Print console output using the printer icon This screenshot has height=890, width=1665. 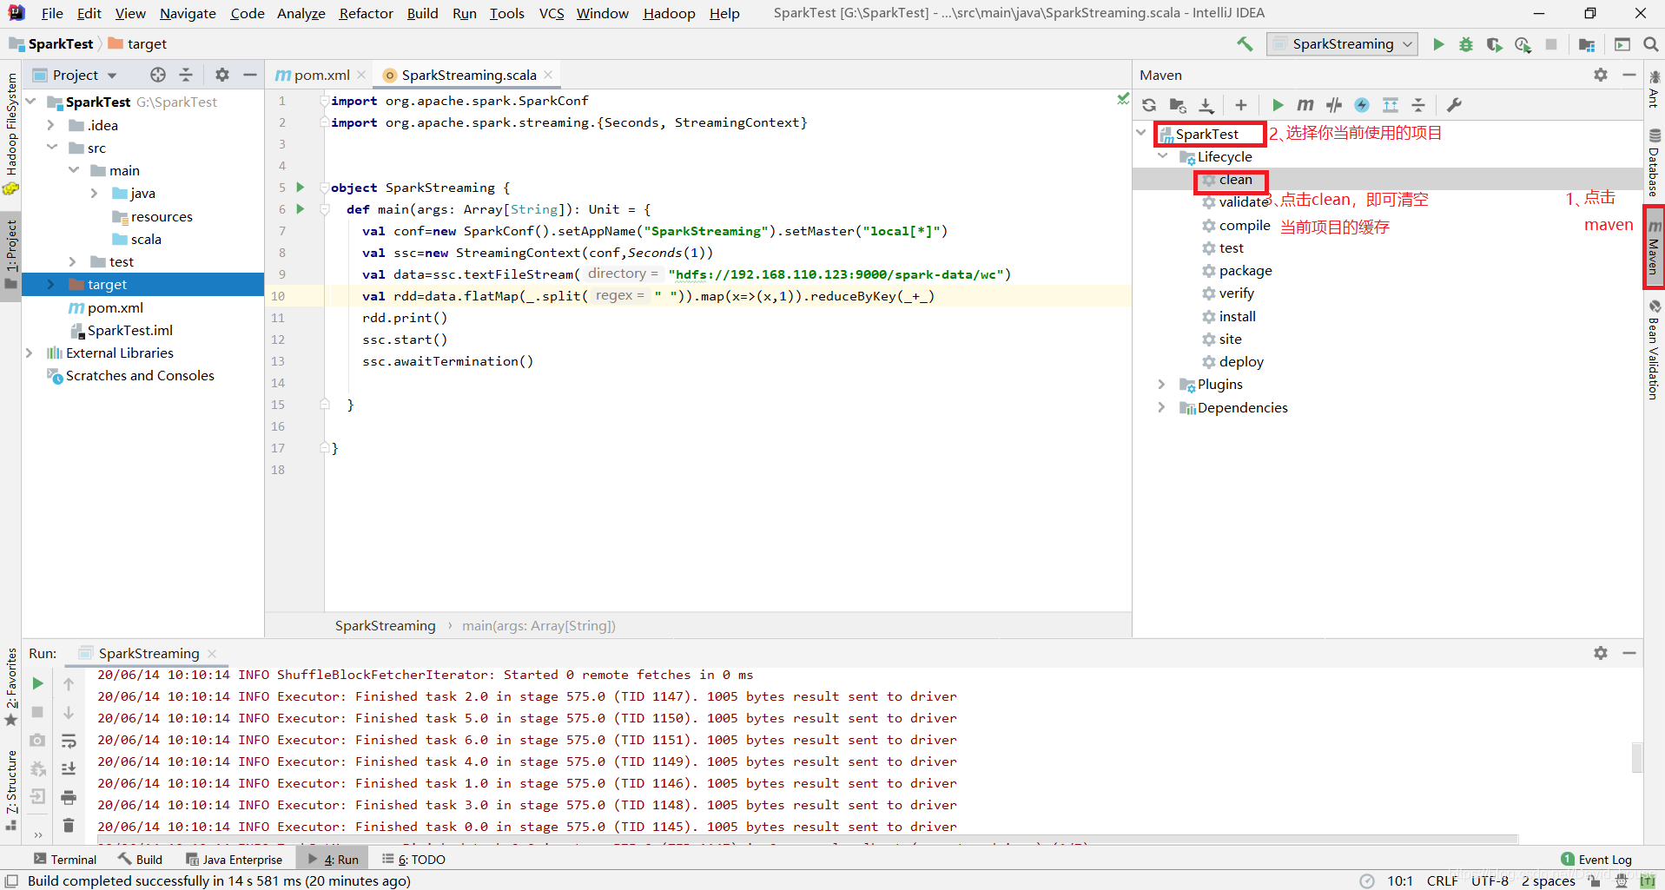(69, 797)
